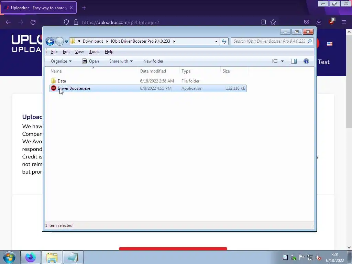Toggle the preview pane
The image size is (352, 264).
click(x=294, y=61)
